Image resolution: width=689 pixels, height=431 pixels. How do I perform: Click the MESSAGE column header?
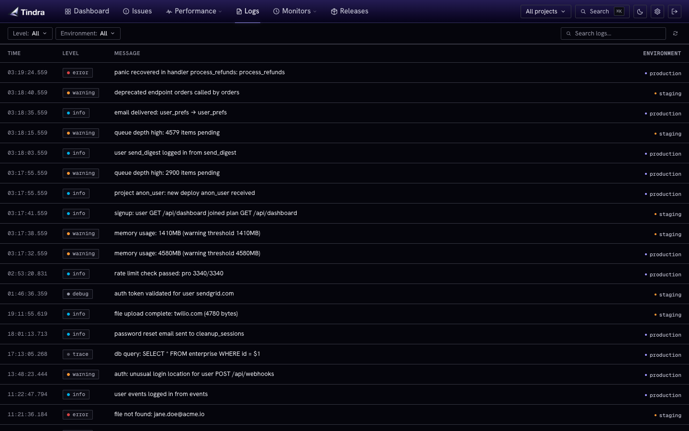click(127, 53)
